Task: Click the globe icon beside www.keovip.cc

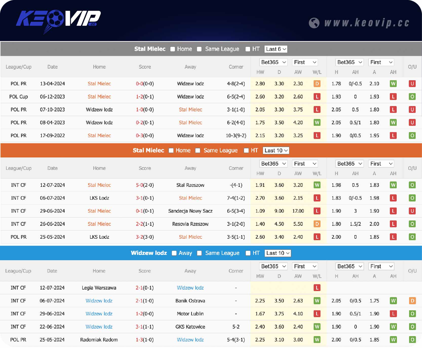Action: 314,23
